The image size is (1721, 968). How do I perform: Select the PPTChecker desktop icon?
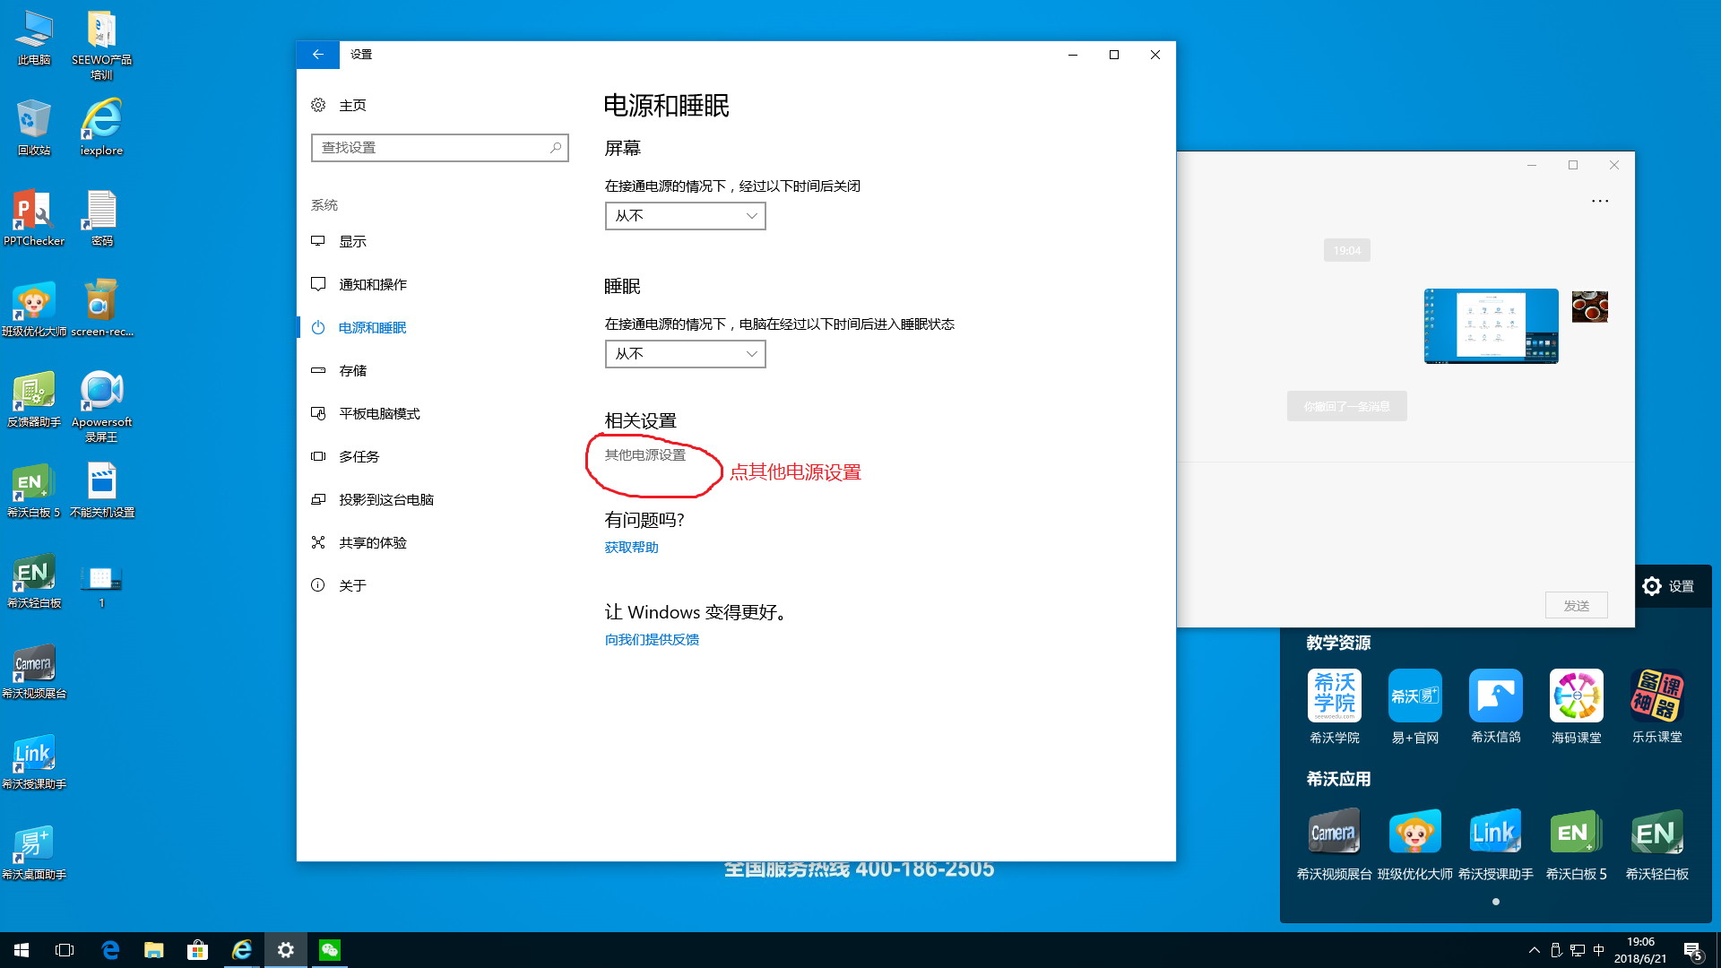(34, 218)
